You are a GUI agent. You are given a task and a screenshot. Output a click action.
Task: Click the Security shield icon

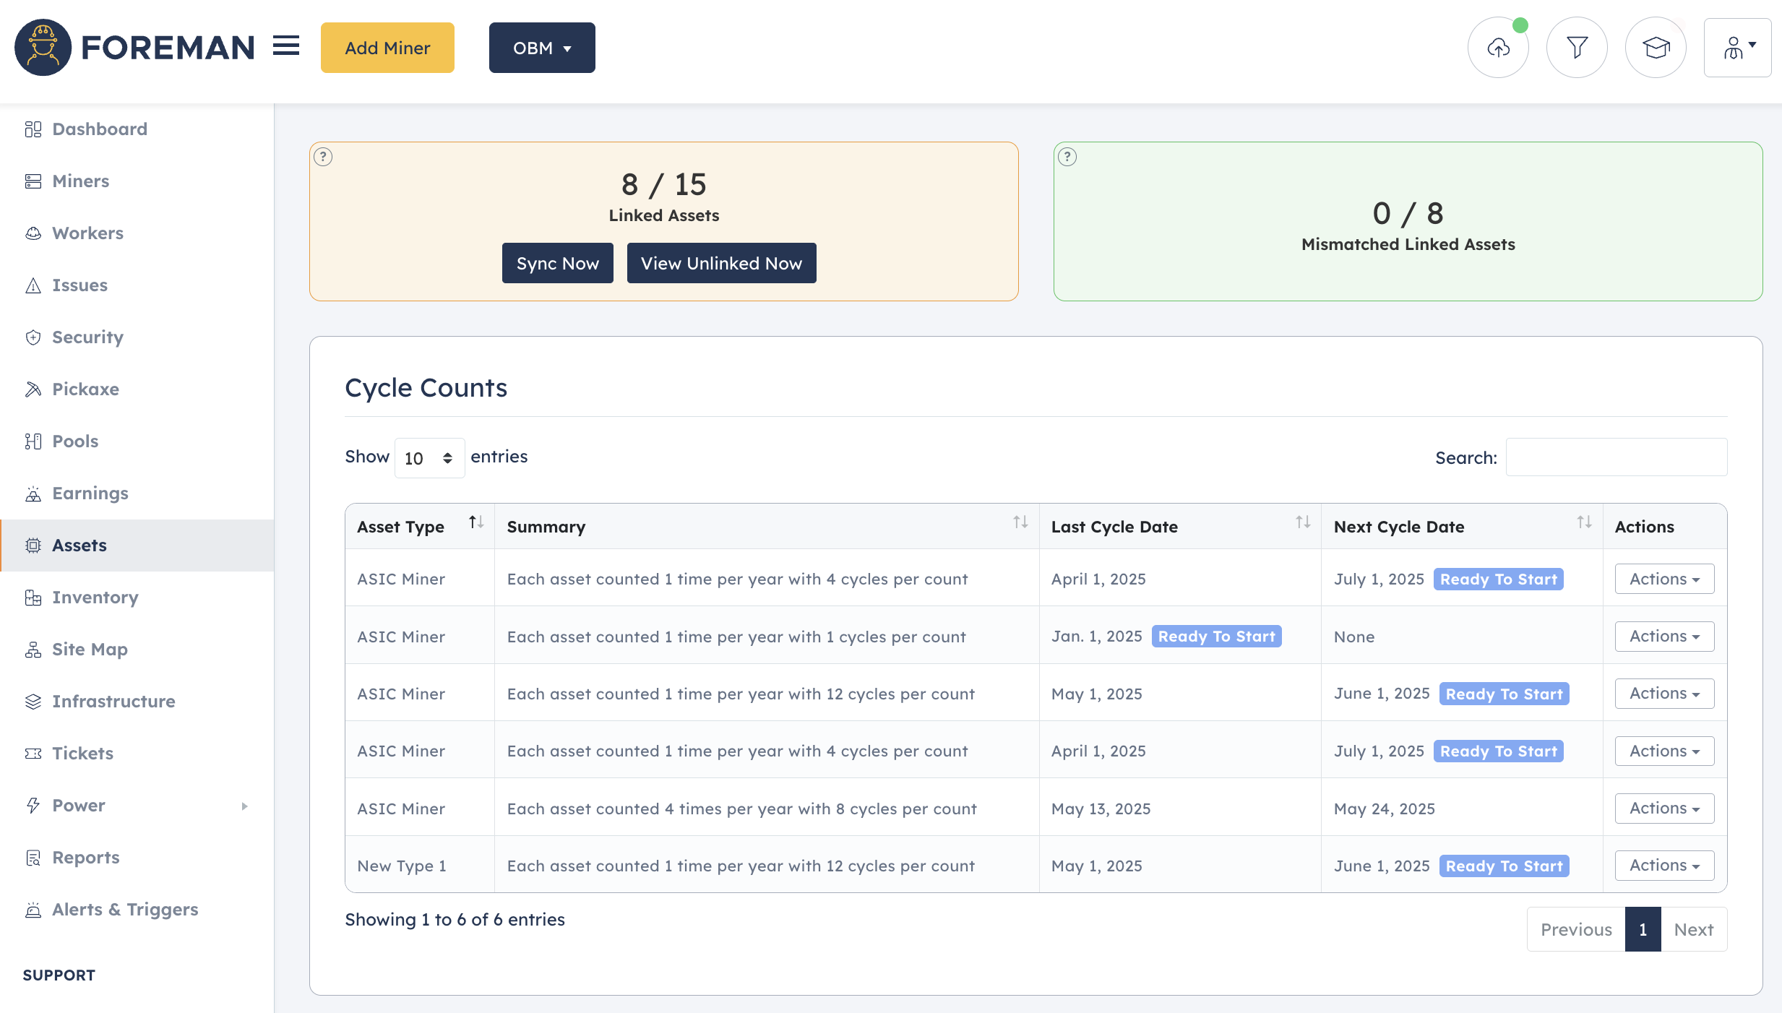(33, 337)
